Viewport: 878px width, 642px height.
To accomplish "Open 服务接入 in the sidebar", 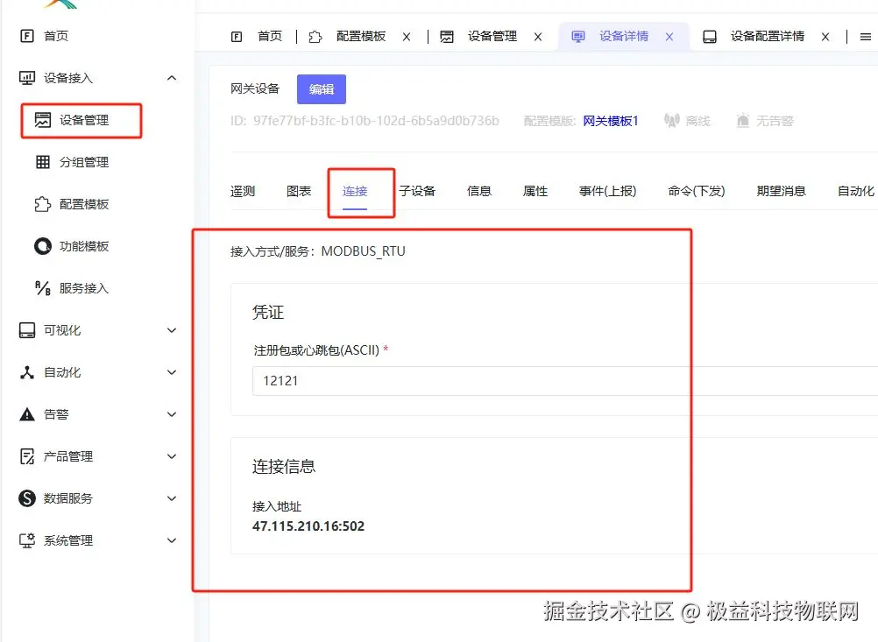I will tap(84, 288).
